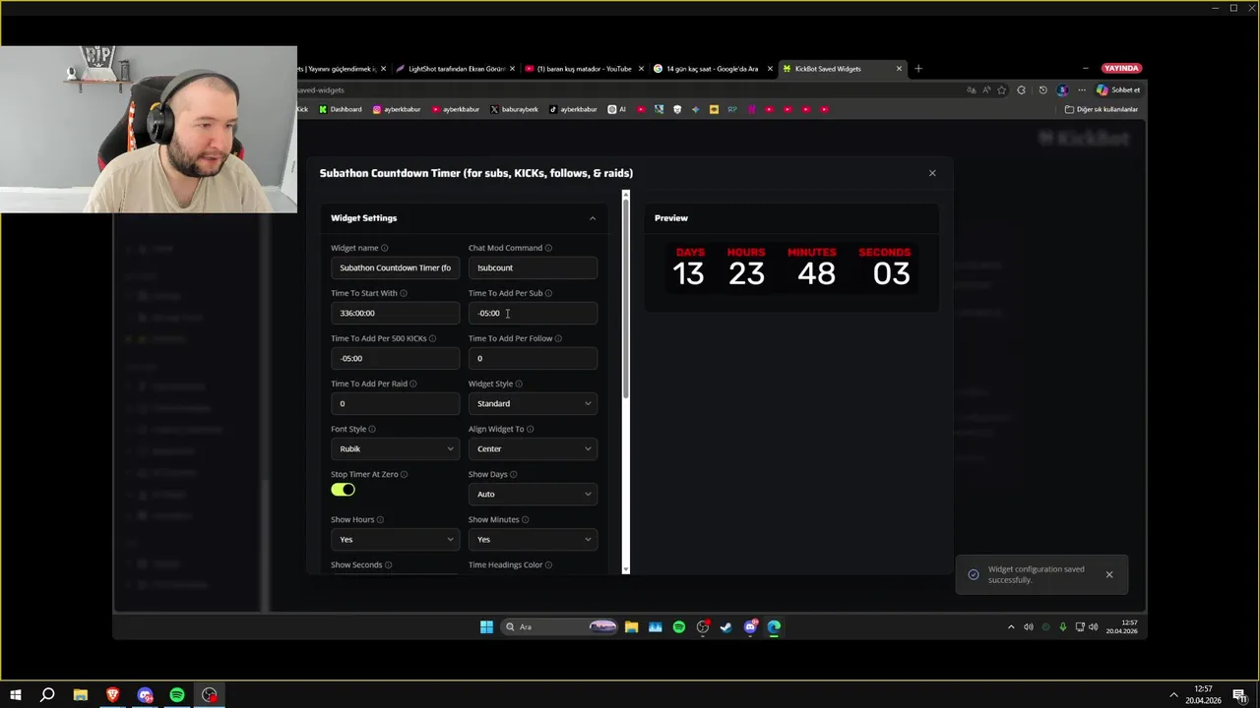Screen dimensions: 1260x708
Task: Collapse the Widget Settings section
Action: 593,218
